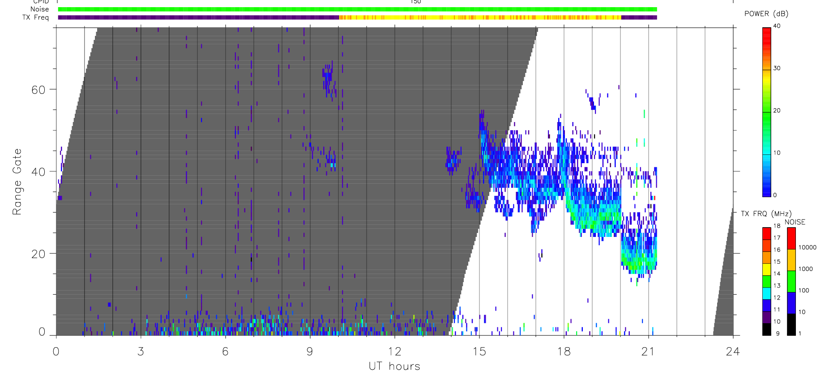Click the green Noise strip at top

tap(357, 9)
